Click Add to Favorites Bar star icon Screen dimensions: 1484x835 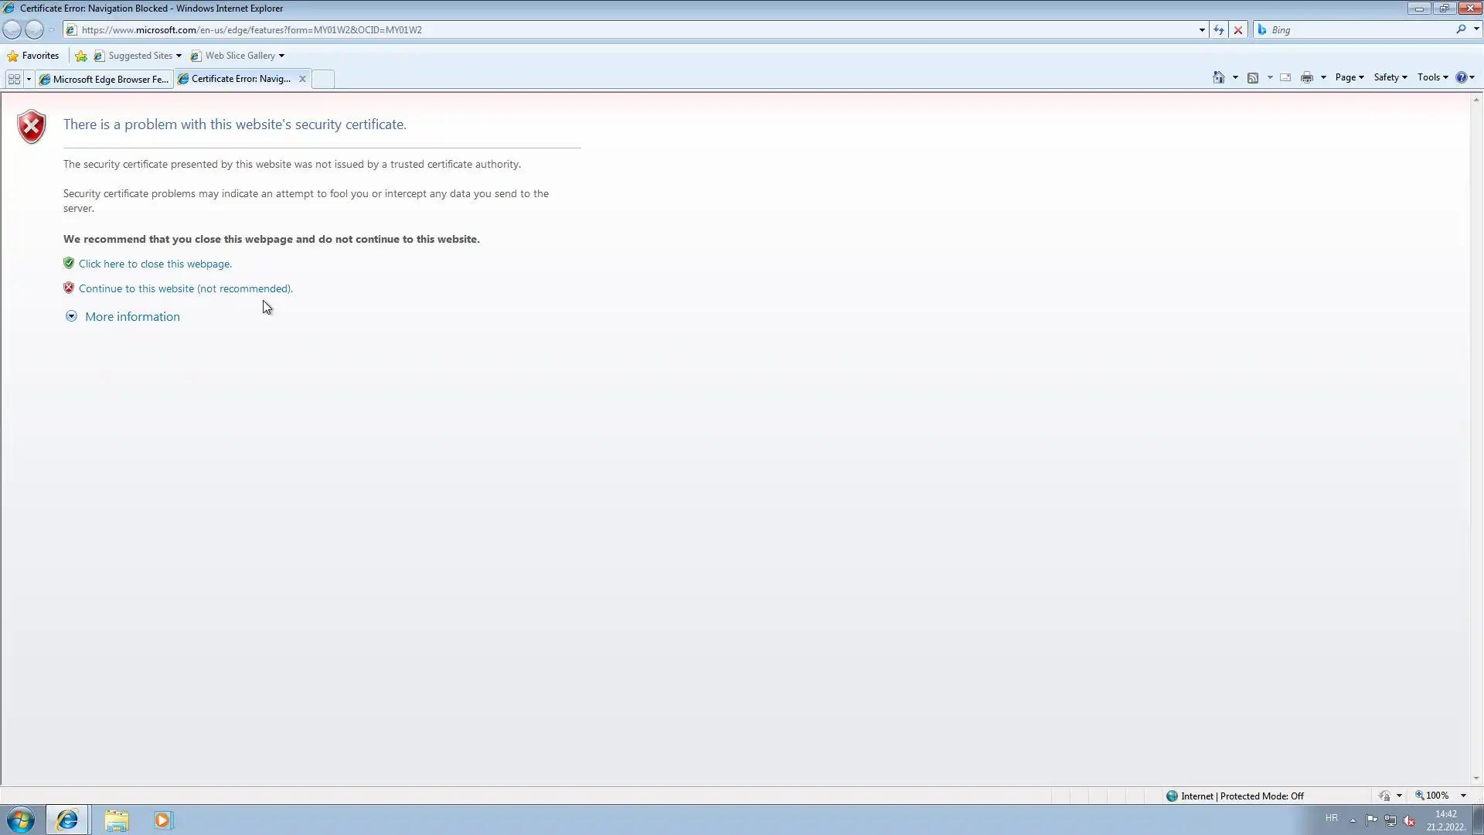pos(80,56)
